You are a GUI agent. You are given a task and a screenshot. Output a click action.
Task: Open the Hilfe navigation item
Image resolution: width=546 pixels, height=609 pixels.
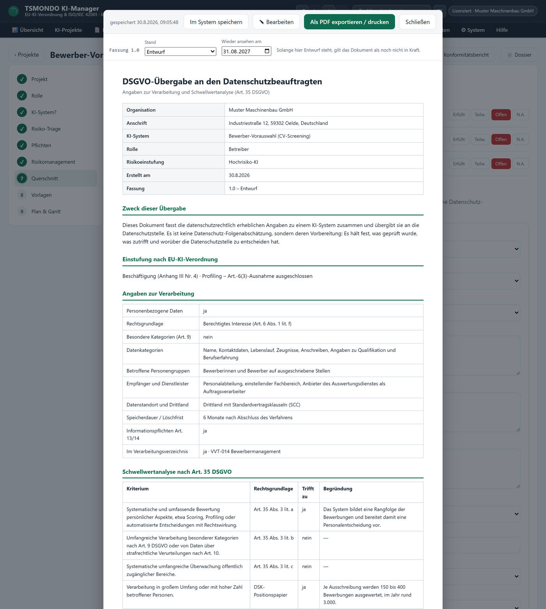click(x=502, y=30)
